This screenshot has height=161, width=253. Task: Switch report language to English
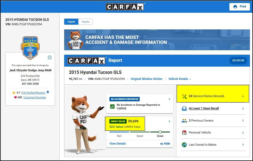tap(71, 22)
